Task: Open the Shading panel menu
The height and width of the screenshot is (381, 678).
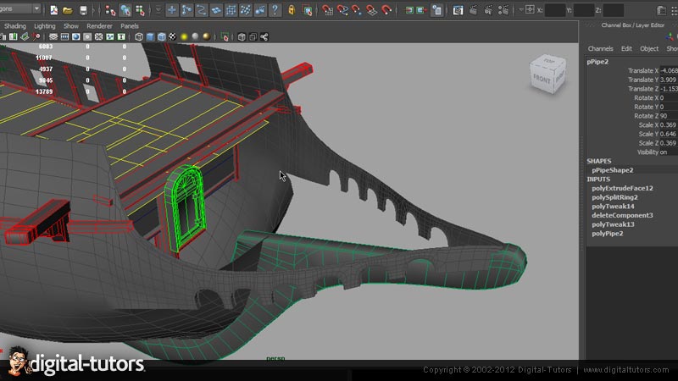Action: click(14, 26)
